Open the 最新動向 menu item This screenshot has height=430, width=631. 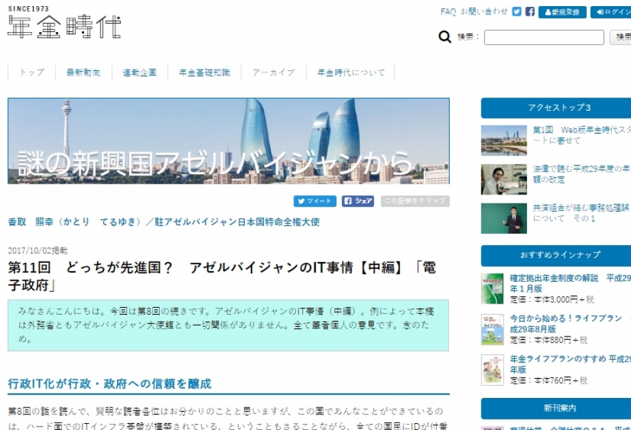[x=83, y=72]
